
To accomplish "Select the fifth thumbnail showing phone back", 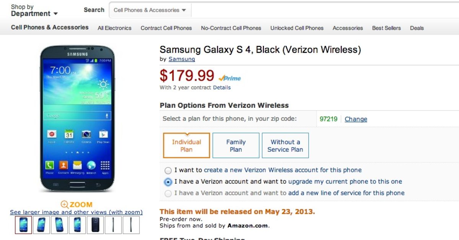I will tap(95, 225).
